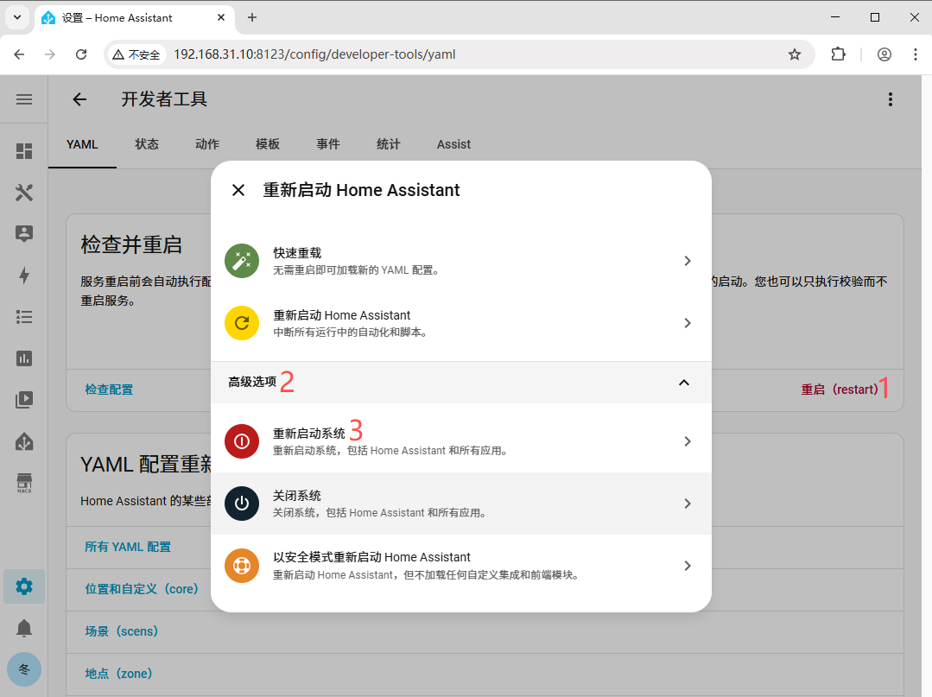Screen dimensions: 932x697
Task: Open the media library sidebar icon
Action: [x=24, y=399]
